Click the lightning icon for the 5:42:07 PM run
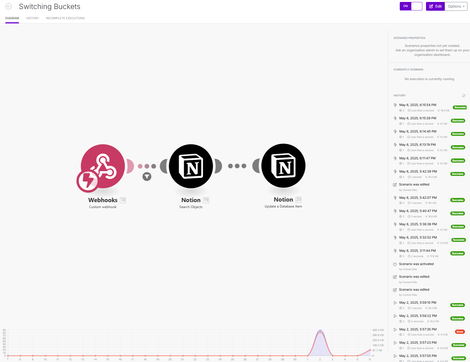This screenshot has height=362, width=470. (x=395, y=198)
